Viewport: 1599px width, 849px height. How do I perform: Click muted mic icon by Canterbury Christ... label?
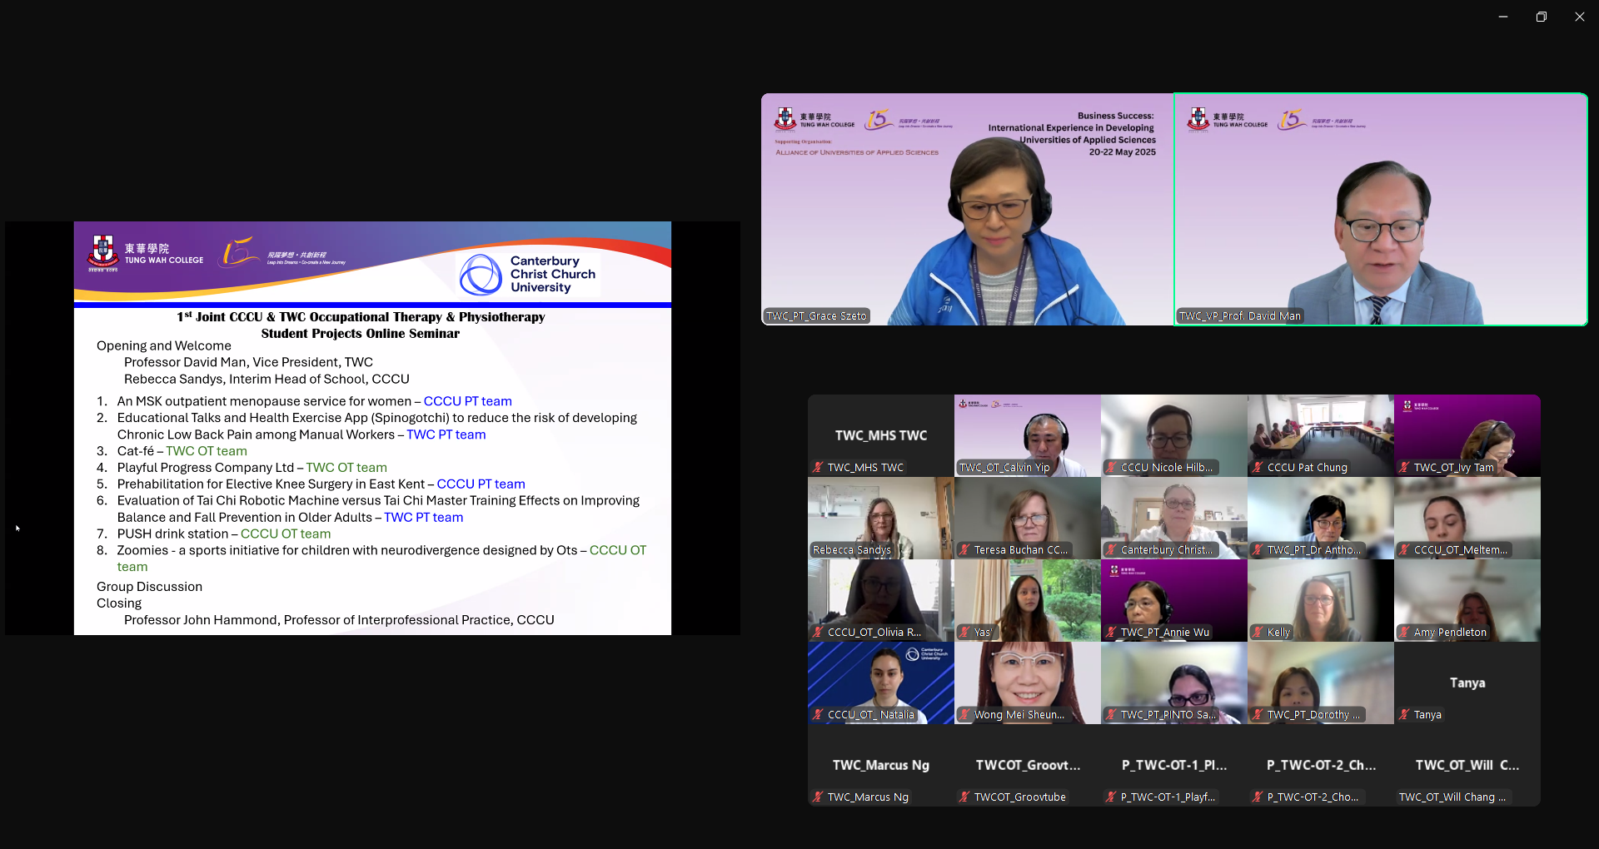coord(1111,550)
